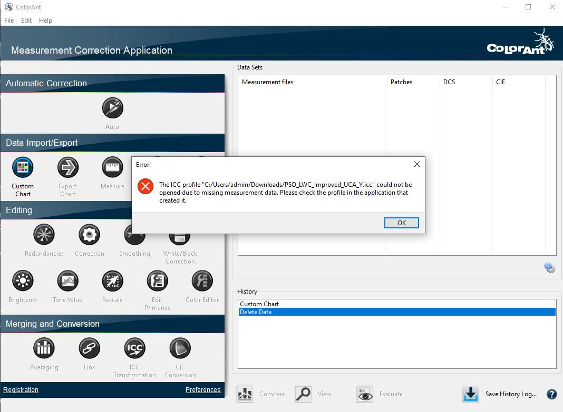
Task: Open the Tone Value tool
Action: 67,280
